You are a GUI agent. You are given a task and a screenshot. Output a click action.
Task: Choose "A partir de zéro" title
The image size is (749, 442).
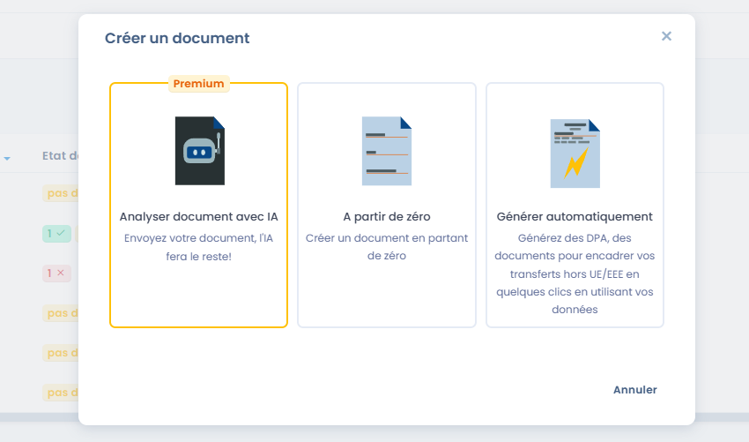pyautogui.click(x=387, y=216)
